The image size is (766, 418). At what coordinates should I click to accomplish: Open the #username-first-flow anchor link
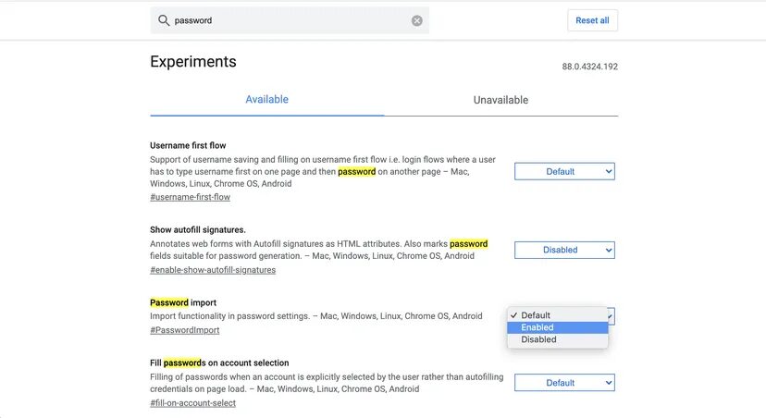click(x=190, y=197)
